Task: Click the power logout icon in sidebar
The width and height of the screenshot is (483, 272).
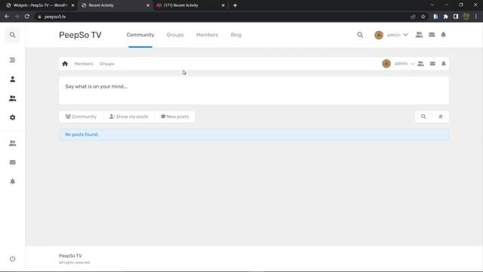Action: tap(12, 258)
